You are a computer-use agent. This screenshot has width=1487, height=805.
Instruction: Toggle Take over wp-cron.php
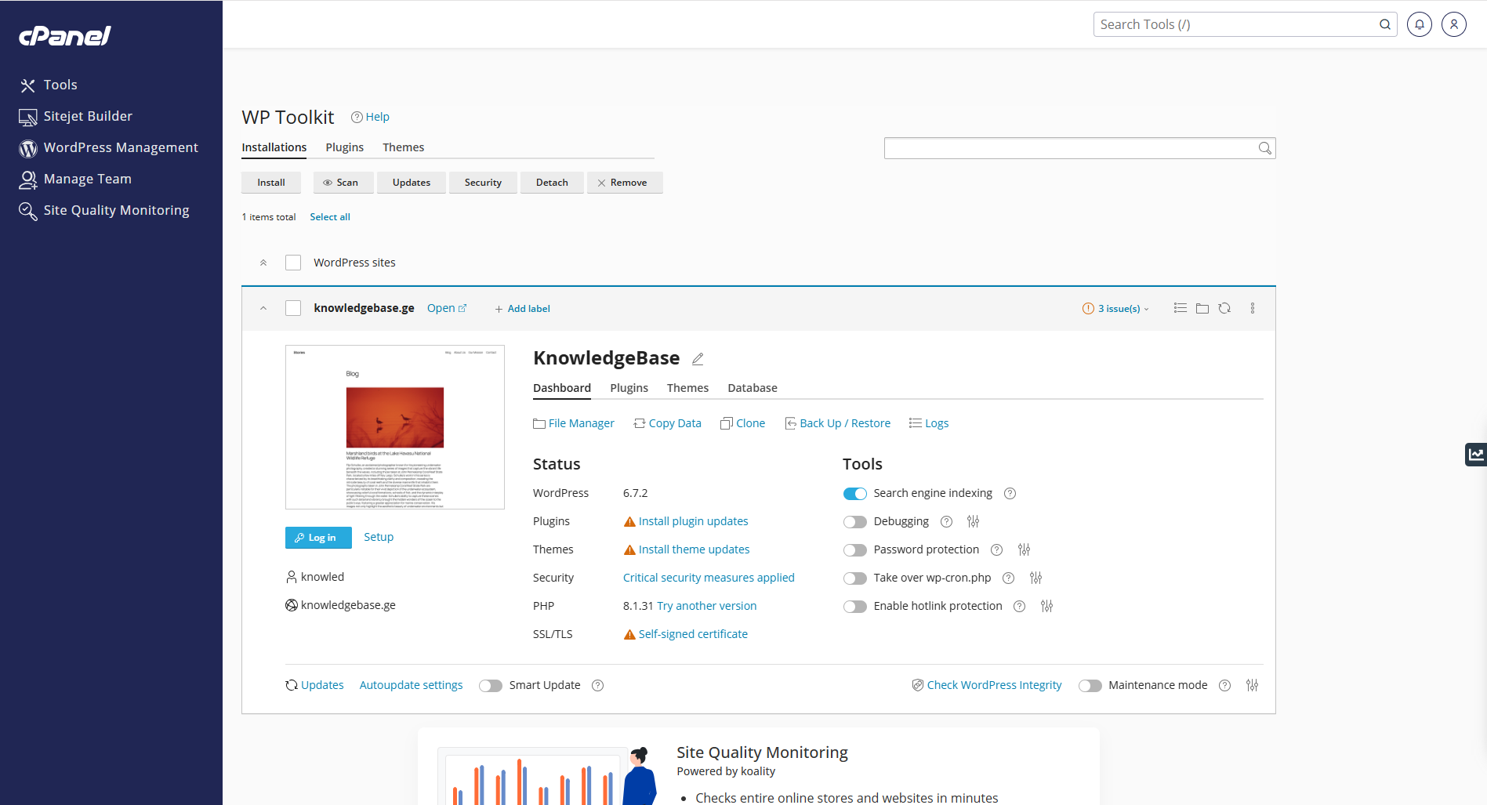[x=854, y=578]
